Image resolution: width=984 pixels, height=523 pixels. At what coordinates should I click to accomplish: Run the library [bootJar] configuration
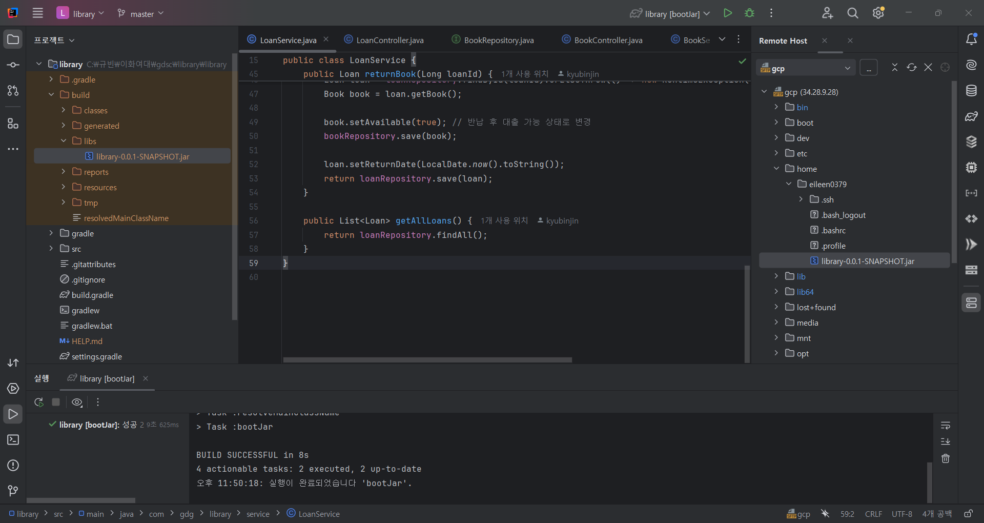coord(728,13)
